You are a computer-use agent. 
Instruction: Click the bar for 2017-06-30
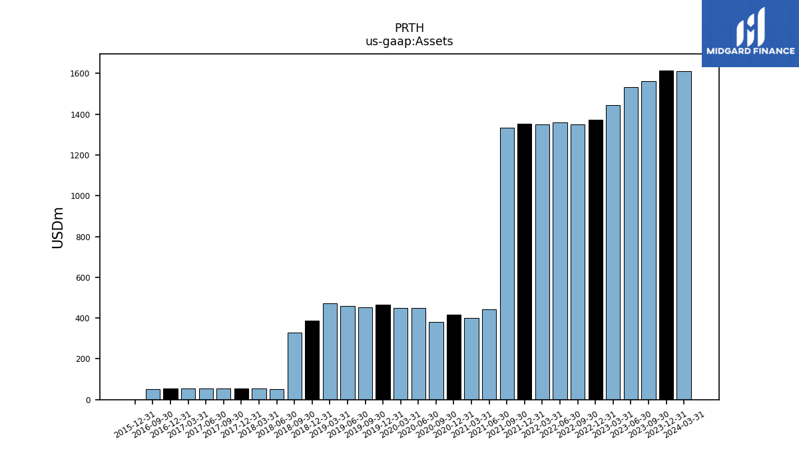206,394
